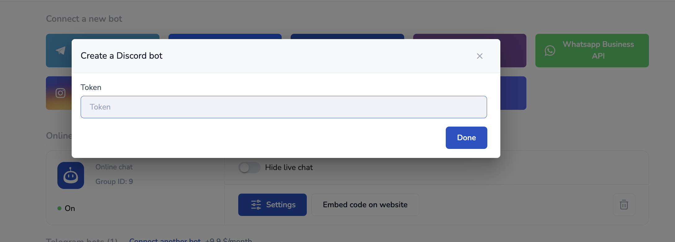Click Embed code on website button
675x242 pixels.
pyautogui.click(x=365, y=205)
